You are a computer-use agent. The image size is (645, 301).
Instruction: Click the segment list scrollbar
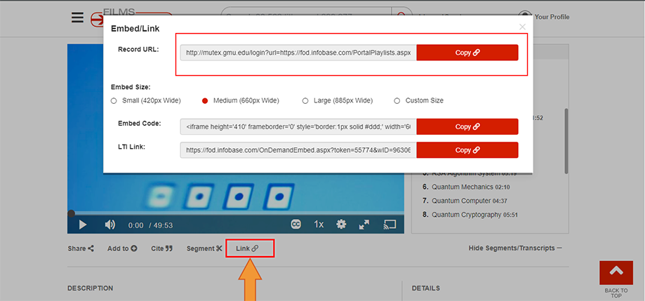coord(566,140)
